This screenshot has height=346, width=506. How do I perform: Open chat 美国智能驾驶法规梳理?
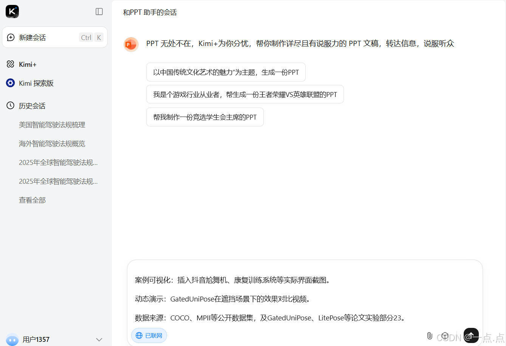pyautogui.click(x=52, y=125)
